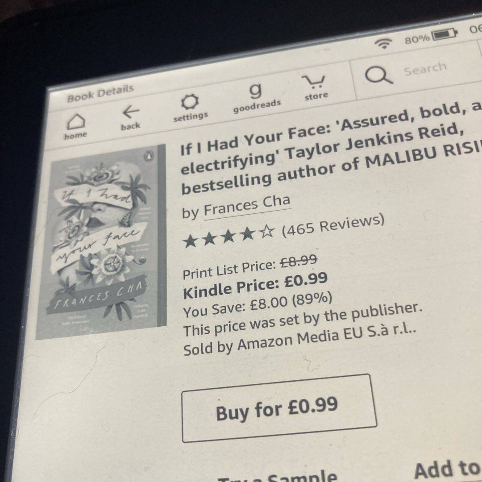Open the Frances Cha author link
The width and height of the screenshot is (482, 482).
247,206
